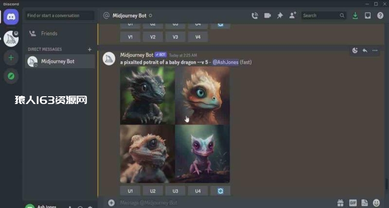Click the Today at 2:25 AM timestamp
The image size is (389, 208).
[183, 55]
